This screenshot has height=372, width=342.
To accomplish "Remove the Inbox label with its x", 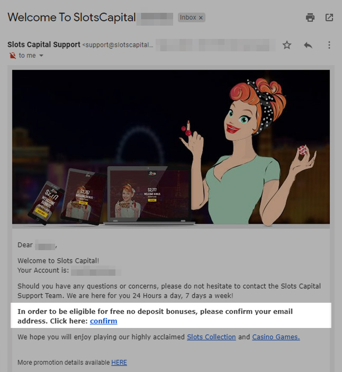I will (x=201, y=18).
